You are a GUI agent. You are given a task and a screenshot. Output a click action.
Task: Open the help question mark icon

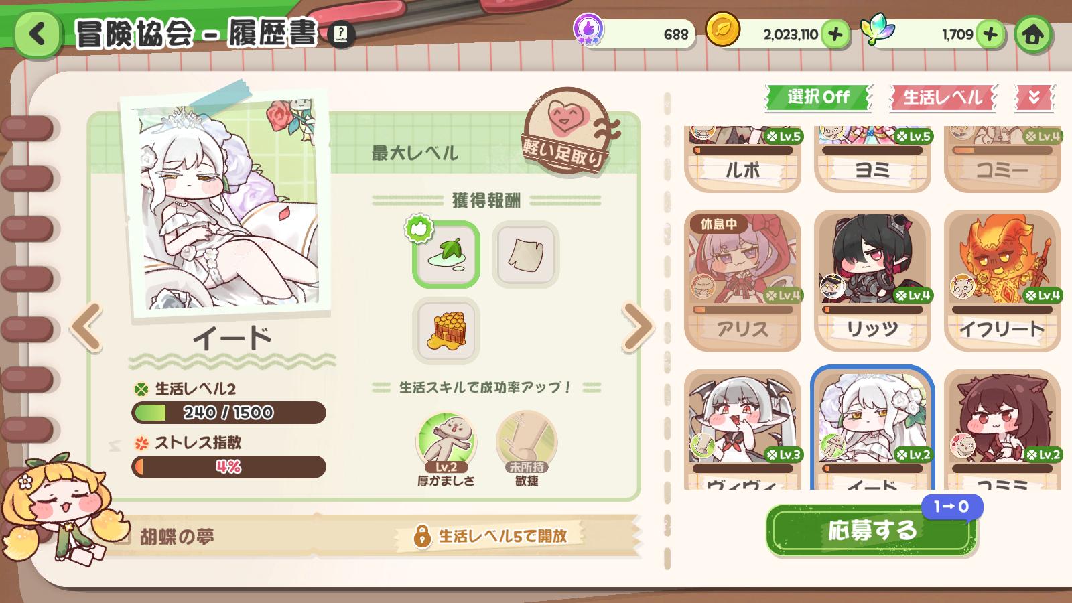click(x=342, y=33)
